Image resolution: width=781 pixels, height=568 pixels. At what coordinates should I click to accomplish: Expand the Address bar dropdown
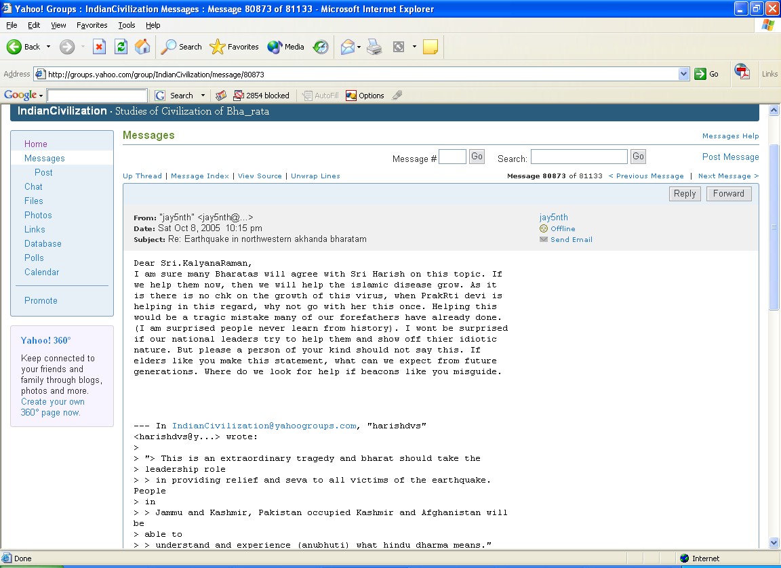tap(683, 75)
